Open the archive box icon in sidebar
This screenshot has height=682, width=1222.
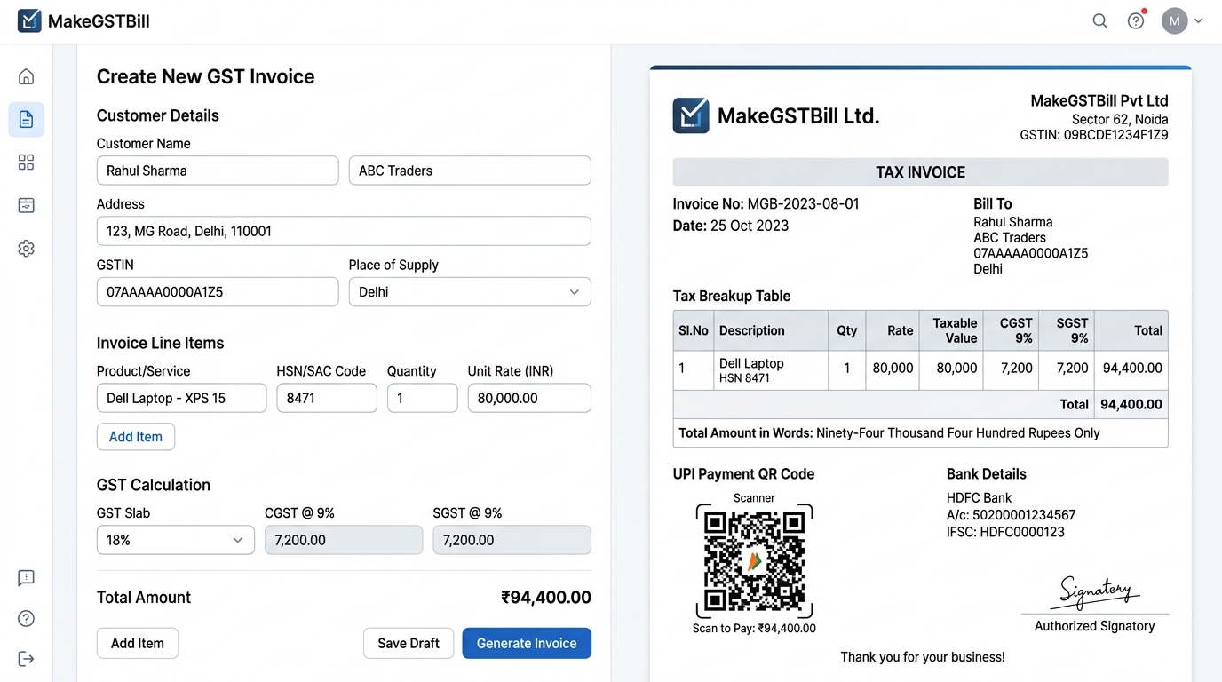(27, 205)
